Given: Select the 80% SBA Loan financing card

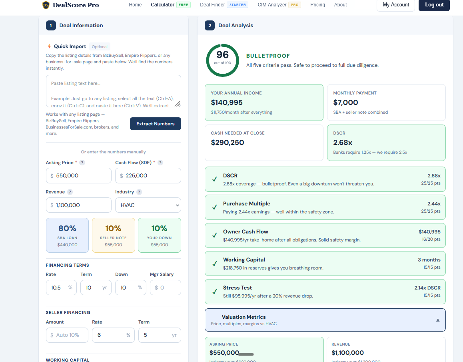Looking at the screenshot, I should pos(67,235).
